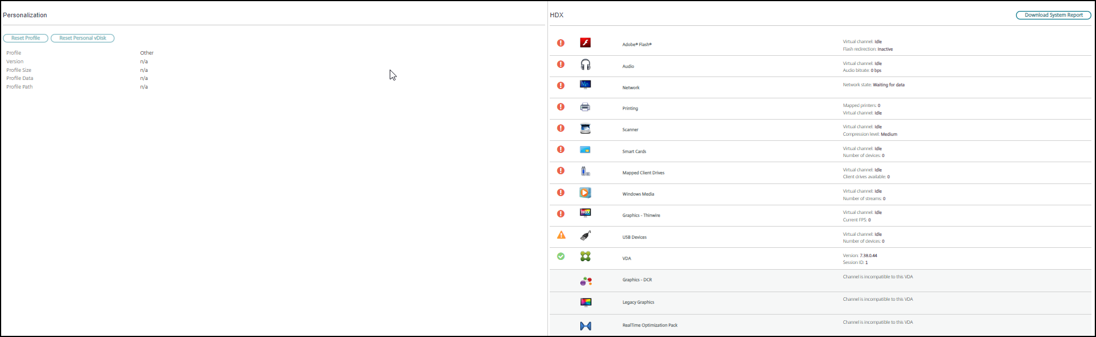Click the Graphics - DCR icon
The image size is (1096, 337).
point(586,281)
